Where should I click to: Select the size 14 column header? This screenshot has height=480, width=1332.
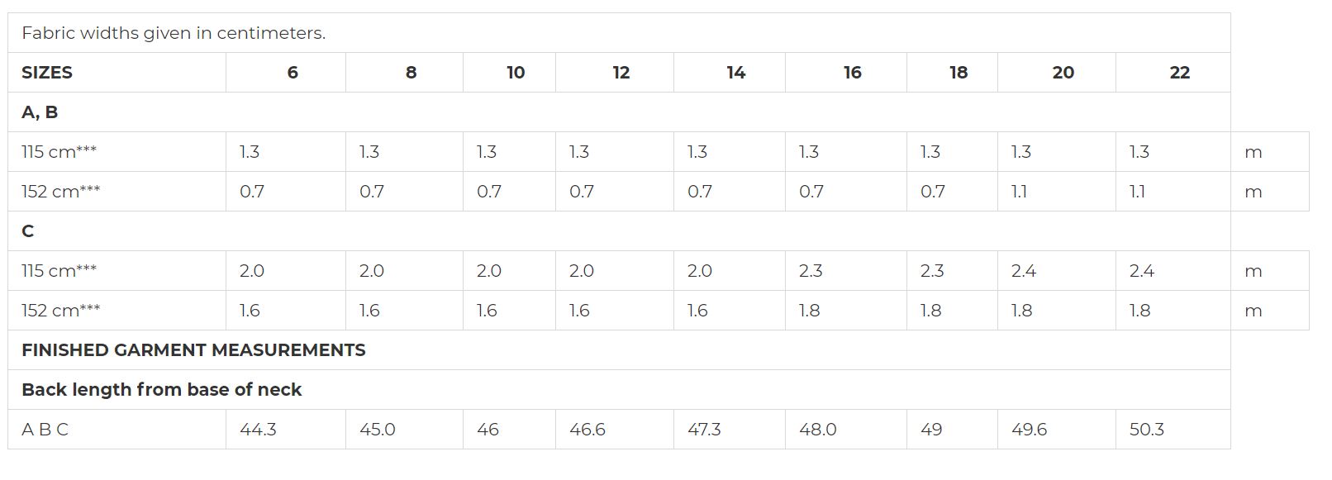pos(730,73)
